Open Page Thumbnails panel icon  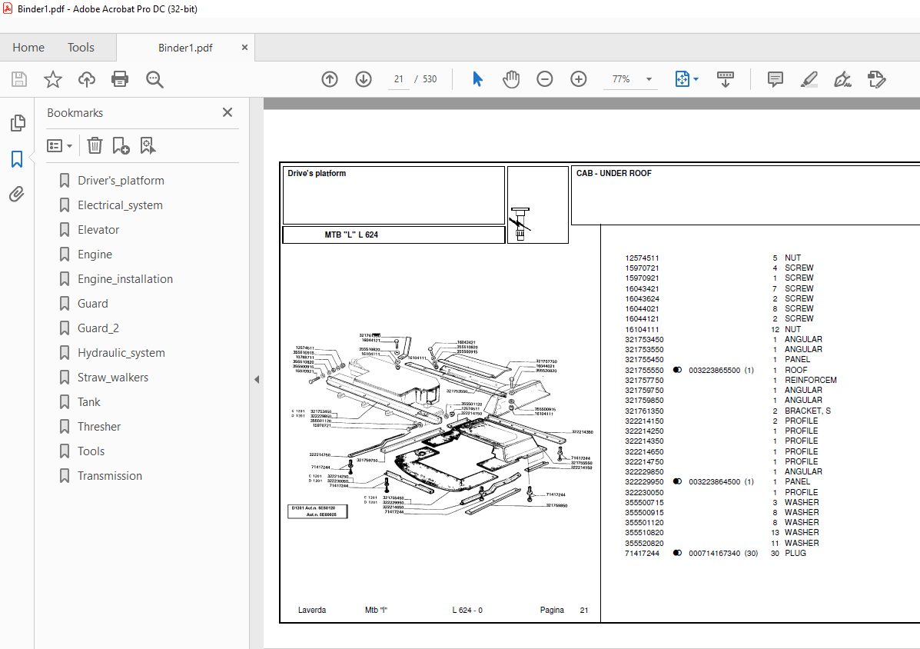(18, 122)
